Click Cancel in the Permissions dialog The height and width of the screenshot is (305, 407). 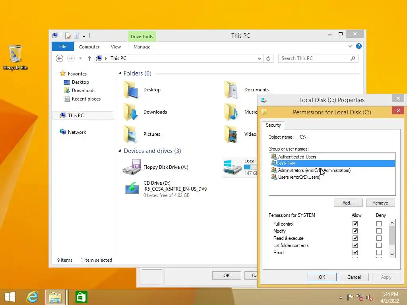tap(354, 277)
